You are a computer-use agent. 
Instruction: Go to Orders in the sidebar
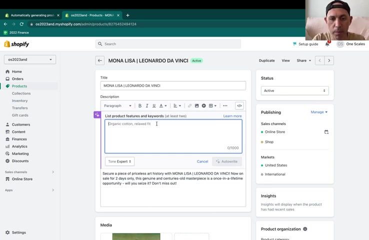click(x=17, y=79)
